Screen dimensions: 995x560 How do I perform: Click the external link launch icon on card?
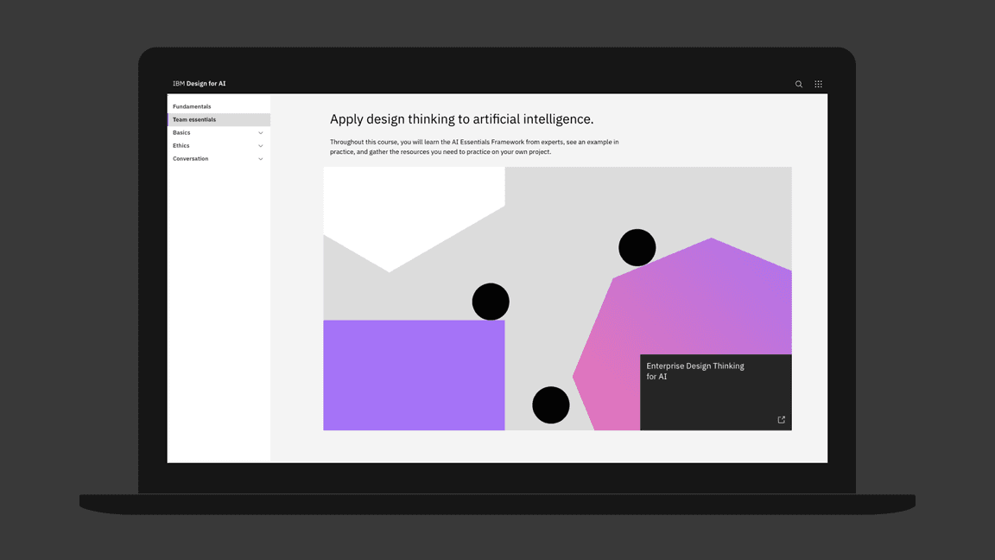point(782,420)
